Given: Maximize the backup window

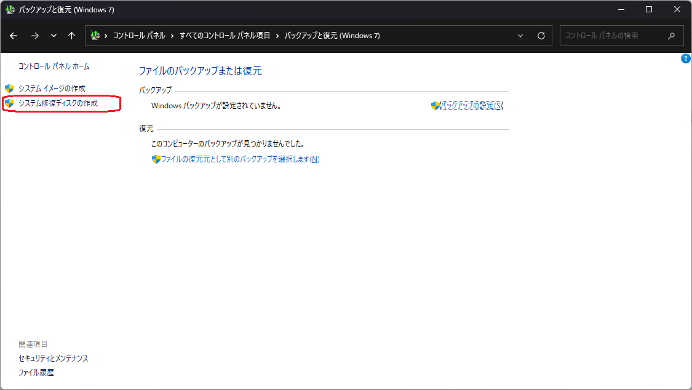Looking at the screenshot, I should [x=649, y=9].
